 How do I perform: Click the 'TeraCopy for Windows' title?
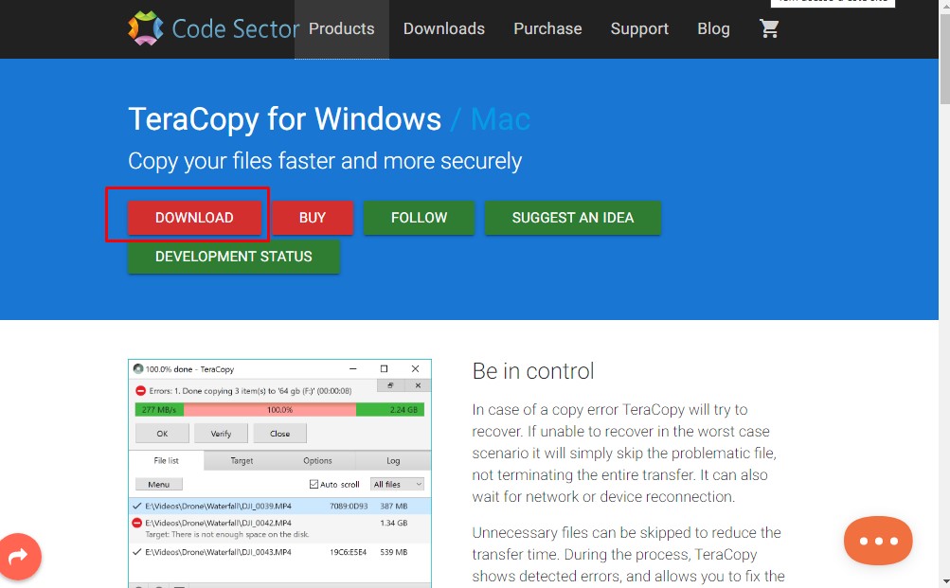(x=285, y=118)
